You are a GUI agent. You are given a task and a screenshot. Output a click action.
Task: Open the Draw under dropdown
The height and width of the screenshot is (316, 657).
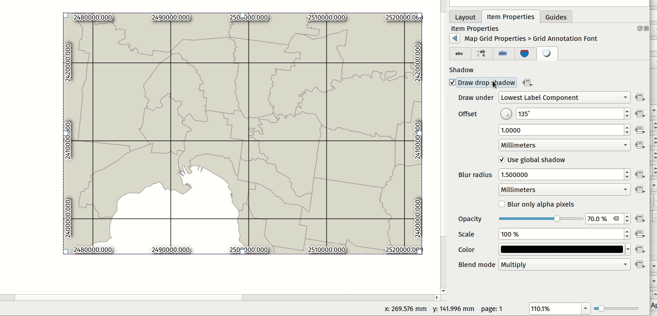coord(564,98)
